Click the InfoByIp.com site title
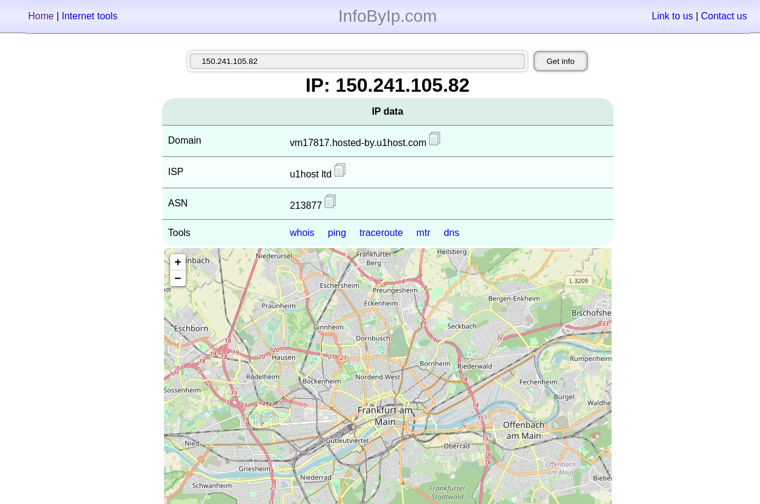The image size is (760, 504). (x=387, y=16)
